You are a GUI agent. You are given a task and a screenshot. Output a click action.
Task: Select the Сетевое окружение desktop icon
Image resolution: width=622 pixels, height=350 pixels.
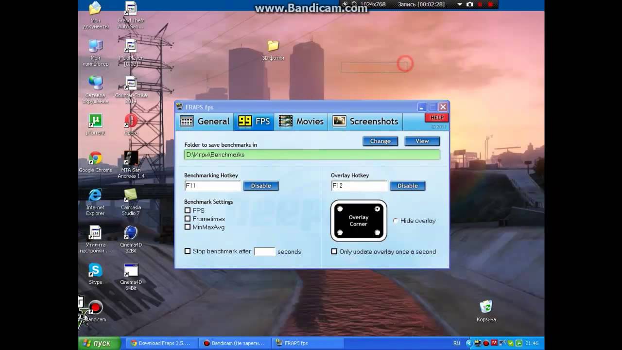point(95,90)
